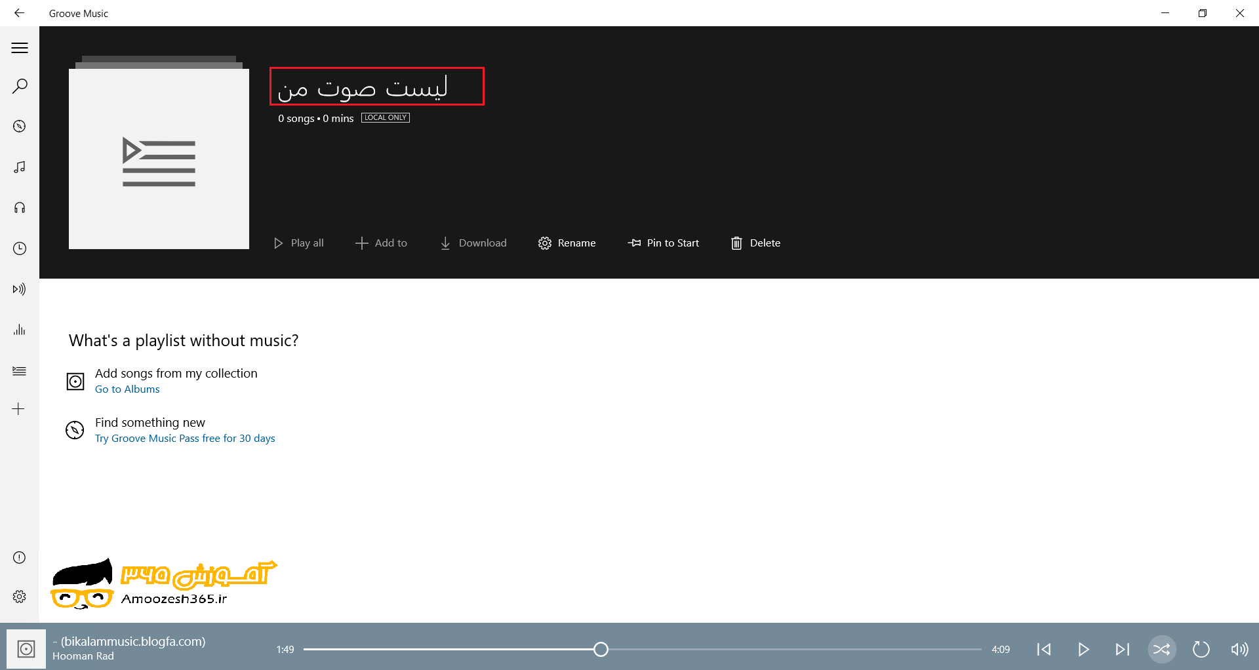Open Search from the sidebar

(19, 85)
